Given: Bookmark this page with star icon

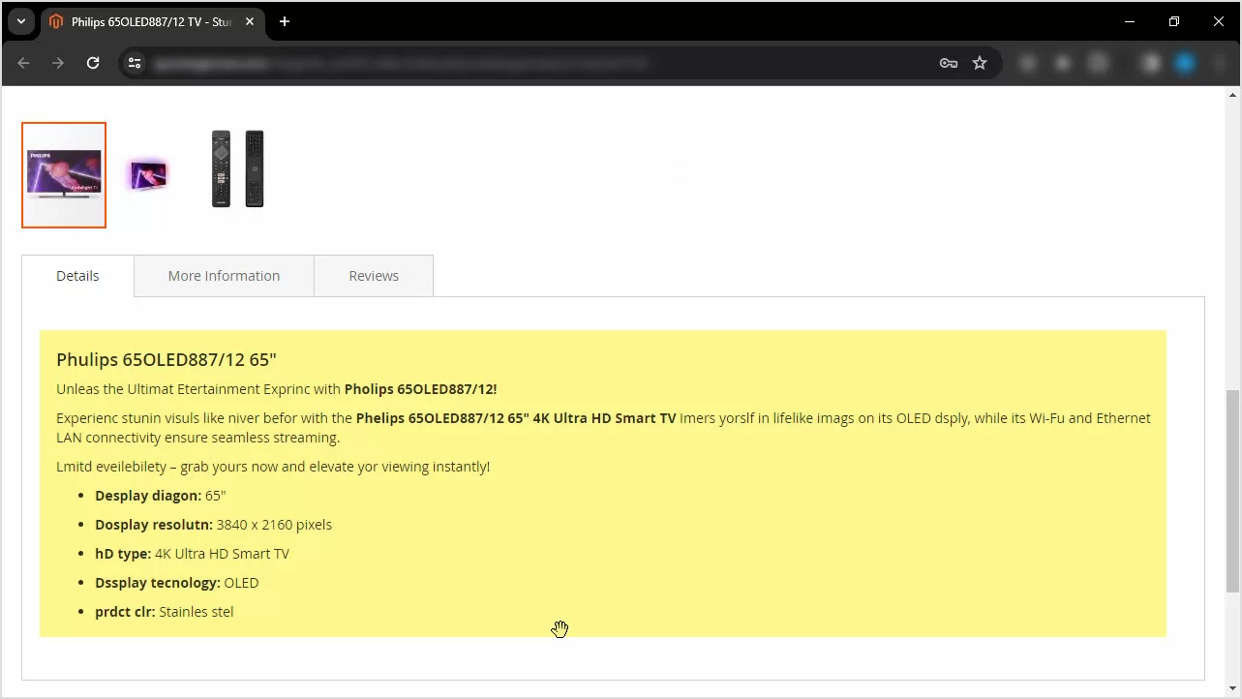Looking at the screenshot, I should (x=980, y=63).
